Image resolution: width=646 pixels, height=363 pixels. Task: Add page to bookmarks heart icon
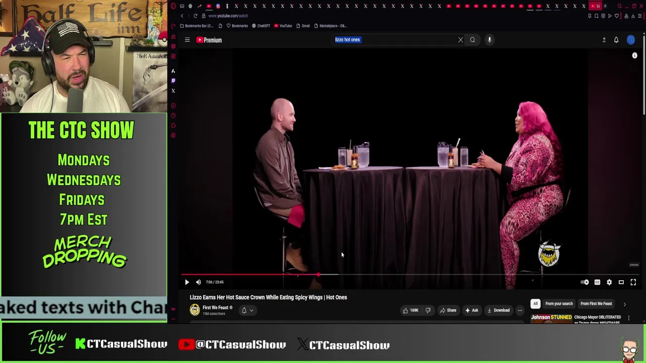pos(617,16)
